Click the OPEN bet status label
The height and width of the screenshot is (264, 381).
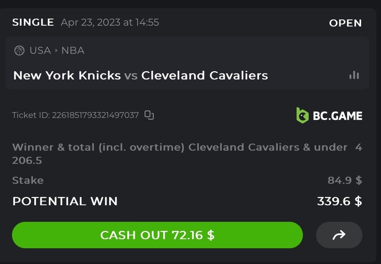pos(345,23)
